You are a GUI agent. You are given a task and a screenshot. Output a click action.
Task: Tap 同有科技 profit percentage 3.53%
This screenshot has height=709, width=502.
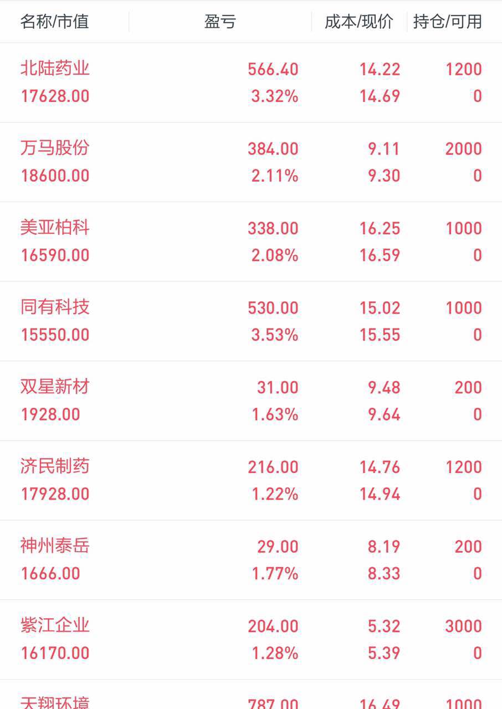(275, 335)
